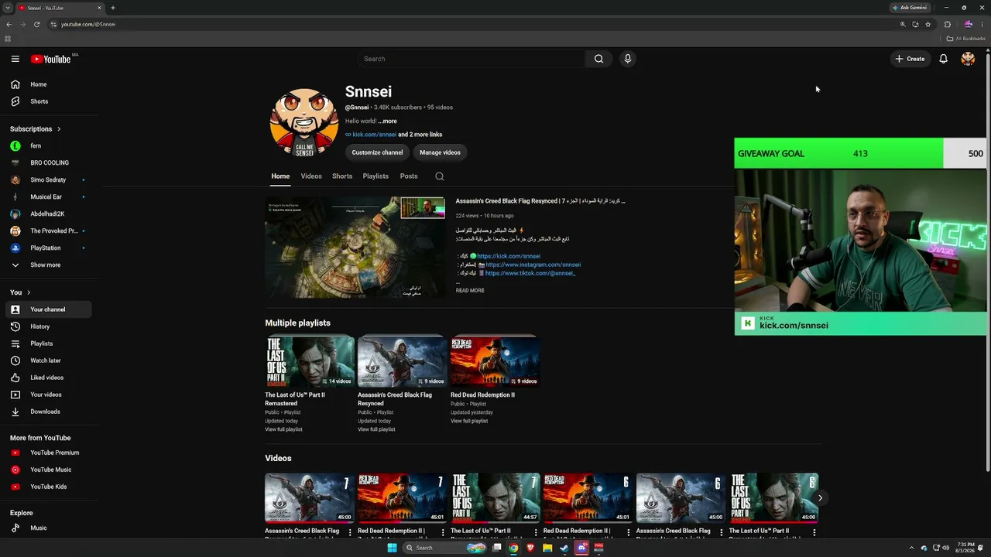991x557 pixels.
Task: Switch to the channel Posts tab
Action: (409, 176)
